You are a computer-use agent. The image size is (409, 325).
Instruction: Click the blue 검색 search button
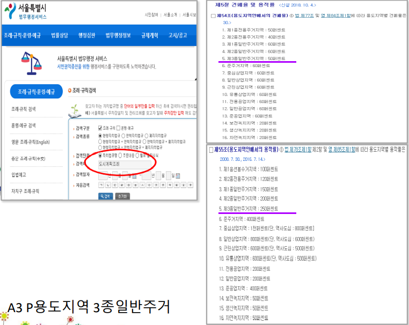click(x=106, y=196)
